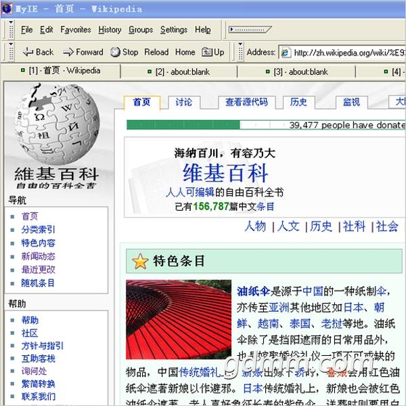Expand the address bar grip dropdown arrow
This screenshot has width=406, height=406.
coord(240,44)
